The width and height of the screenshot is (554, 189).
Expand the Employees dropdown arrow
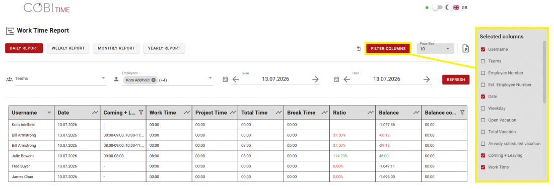[x=210, y=78]
